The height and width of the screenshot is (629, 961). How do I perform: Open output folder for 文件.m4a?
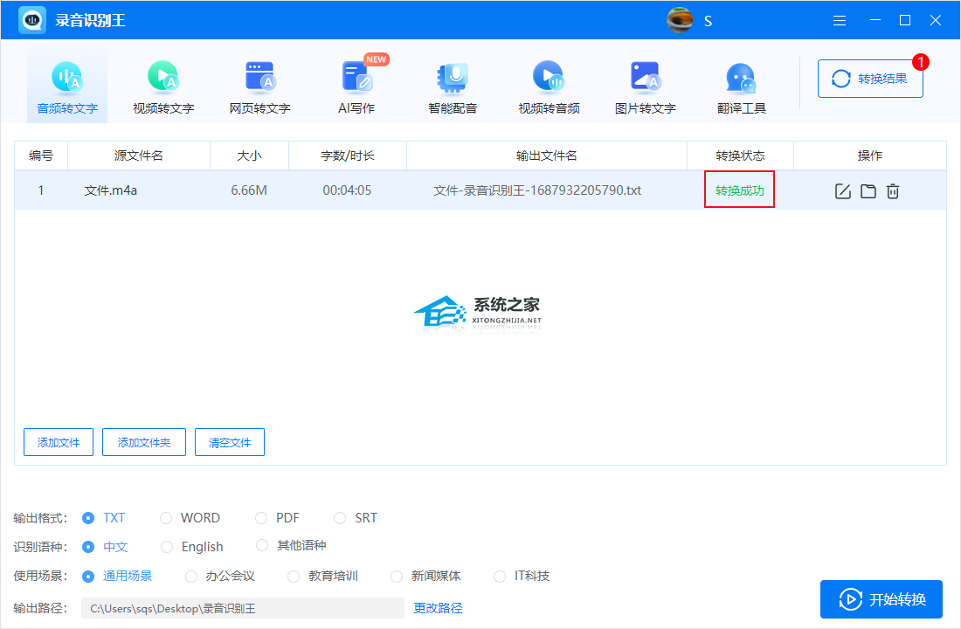point(868,191)
